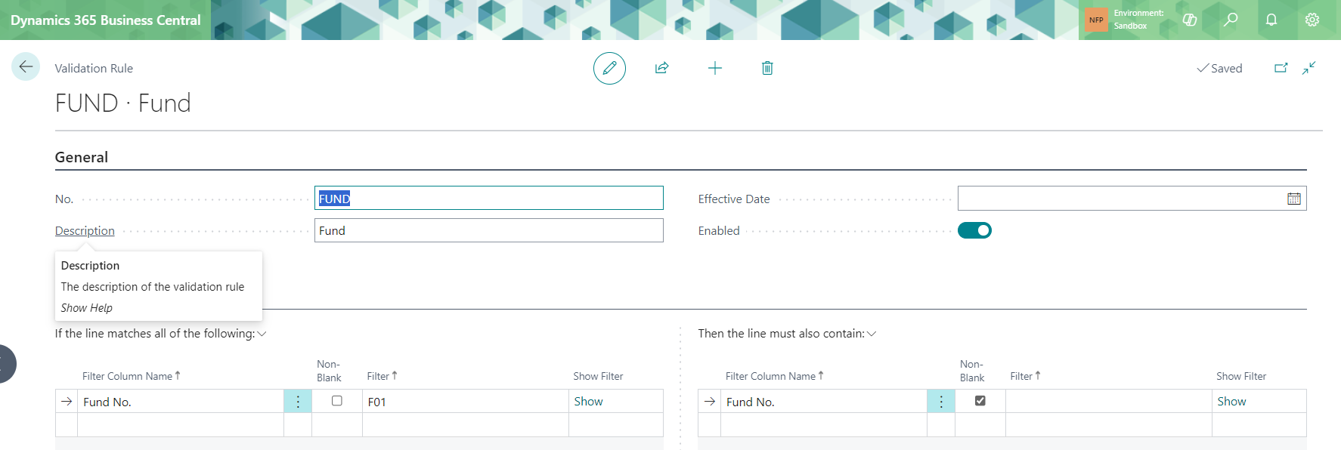Expand 'Then the line must also contain' dropdown
The image size is (1341, 450).
tap(872, 334)
